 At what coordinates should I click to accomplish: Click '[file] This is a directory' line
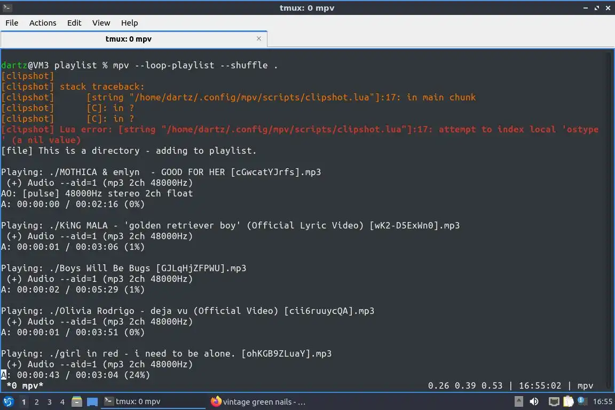pos(129,151)
